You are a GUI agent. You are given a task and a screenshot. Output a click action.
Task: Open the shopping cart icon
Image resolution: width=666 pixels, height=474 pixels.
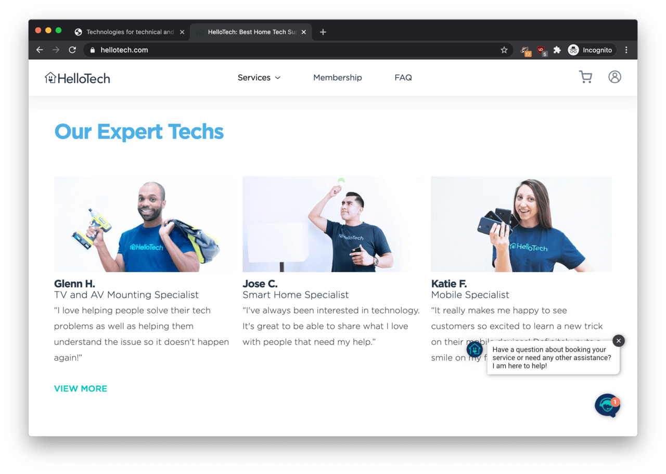[585, 78]
